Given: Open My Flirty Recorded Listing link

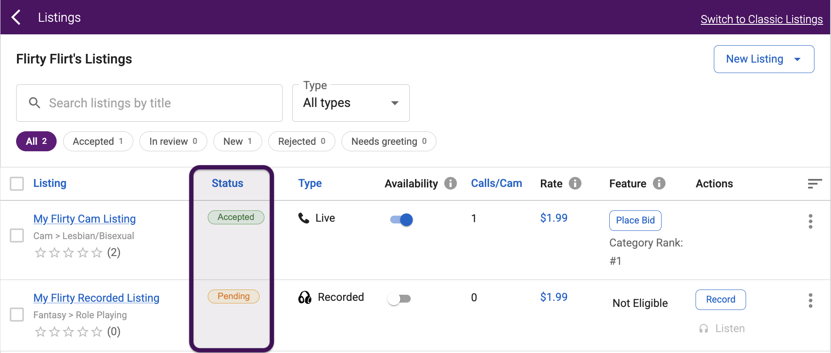Looking at the screenshot, I should click(96, 298).
